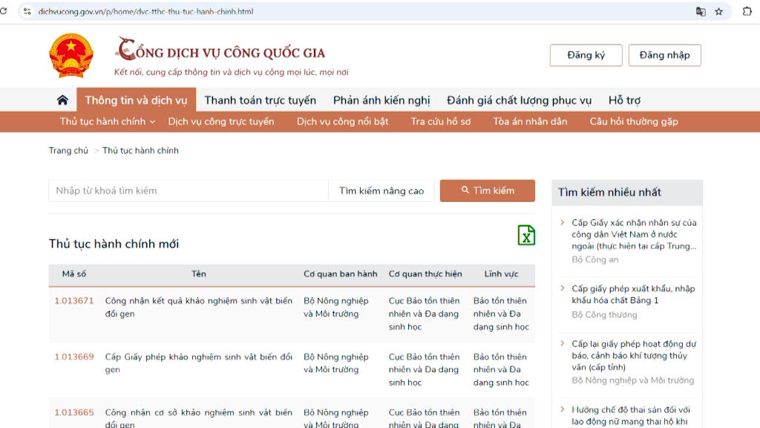The width and height of the screenshot is (760, 428).
Task: Click the Tìm kiếm nhiều nhất heading
Action: tap(609, 192)
